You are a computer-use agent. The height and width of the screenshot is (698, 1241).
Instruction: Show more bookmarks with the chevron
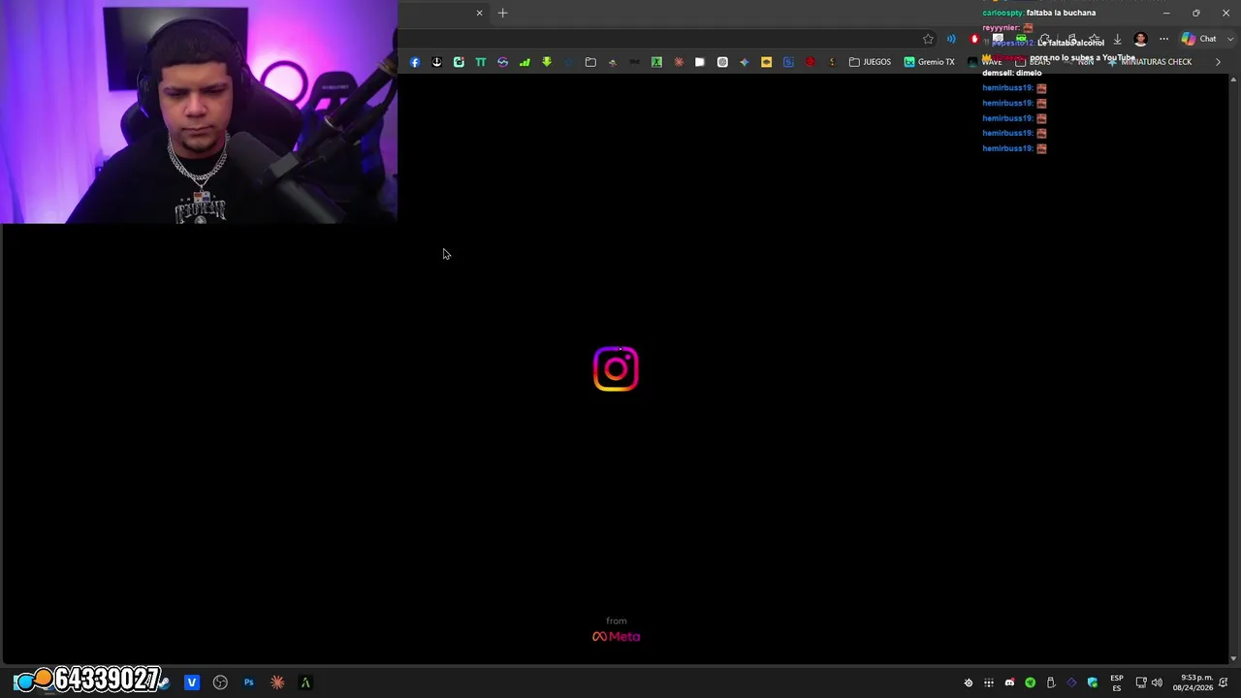[1218, 62]
